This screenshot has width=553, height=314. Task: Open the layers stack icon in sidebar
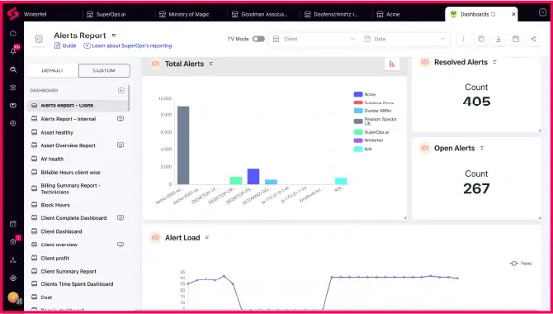[13, 88]
